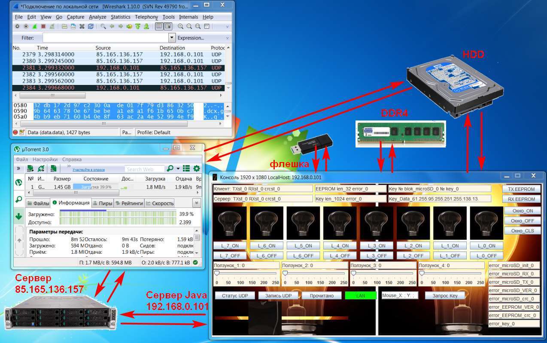Click Wireshark's find packet magnifier icon
547x343 pixels.
[x=103, y=27]
